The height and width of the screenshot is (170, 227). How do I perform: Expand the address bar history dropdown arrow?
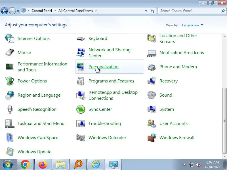tap(146, 11)
